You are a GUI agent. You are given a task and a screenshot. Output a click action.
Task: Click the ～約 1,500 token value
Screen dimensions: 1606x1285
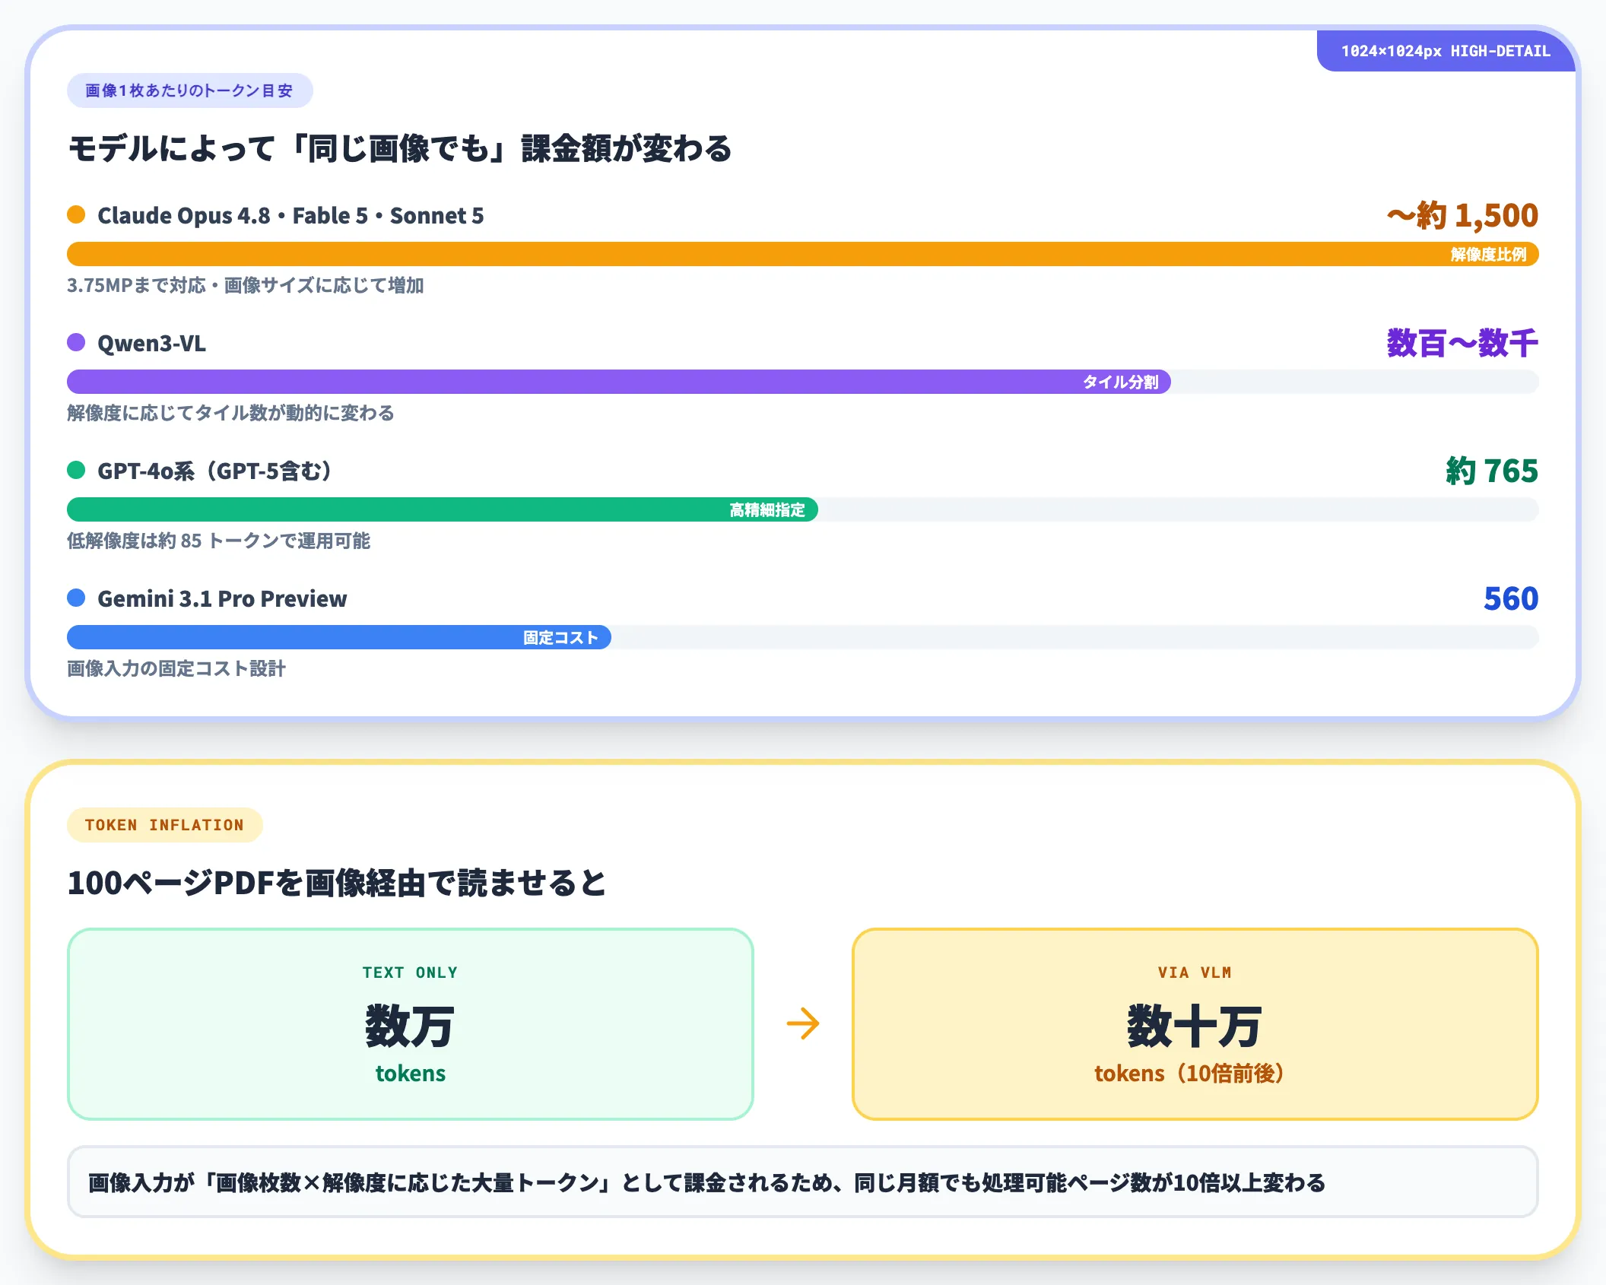point(1462,215)
